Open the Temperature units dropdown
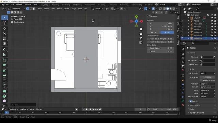This screenshot has width=218, height=123. pyautogui.click(x=207, y=96)
